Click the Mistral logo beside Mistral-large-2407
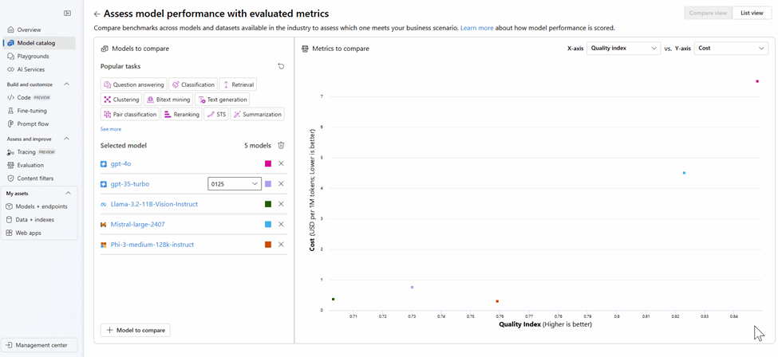The height and width of the screenshot is (357, 778). pyautogui.click(x=104, y=225)
